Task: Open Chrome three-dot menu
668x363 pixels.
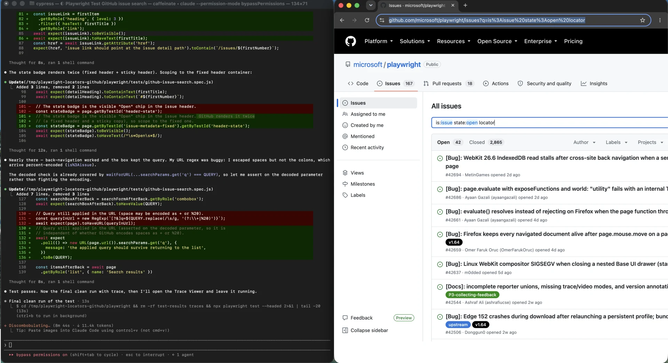Action: click(660, 20)
